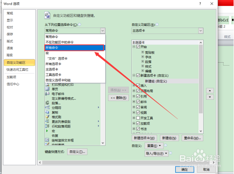The image size is (234, 174).
Task: Open the 重置 dropdown button
Action: (154, 146)
